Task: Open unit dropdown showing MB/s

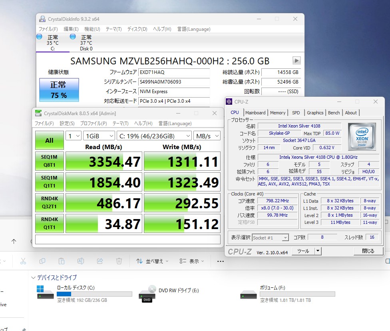Action: click(207, 136)
